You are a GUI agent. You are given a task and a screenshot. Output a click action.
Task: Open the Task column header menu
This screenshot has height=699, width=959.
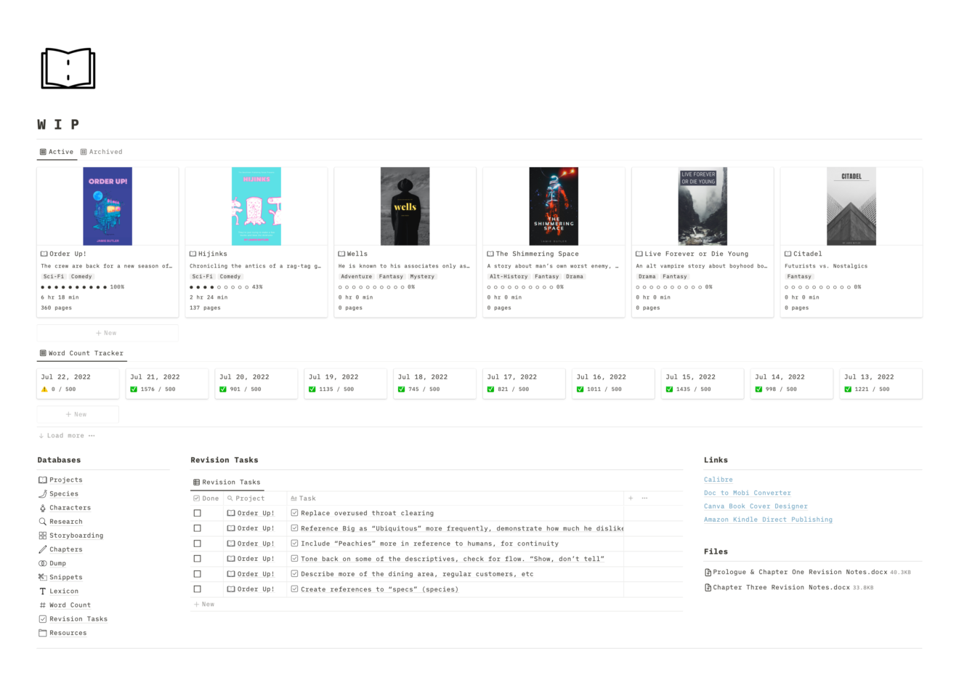coord(305,498)
